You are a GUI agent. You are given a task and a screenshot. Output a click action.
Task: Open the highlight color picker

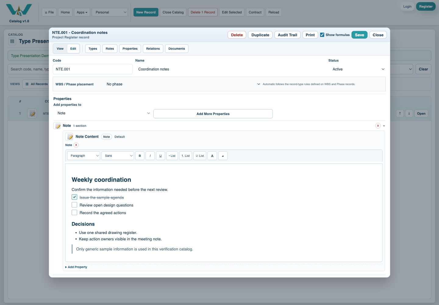coord(223,156)
